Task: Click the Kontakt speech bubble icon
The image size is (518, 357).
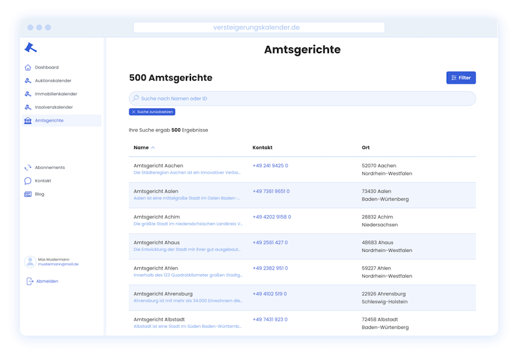Action: [x=28, y=181]
